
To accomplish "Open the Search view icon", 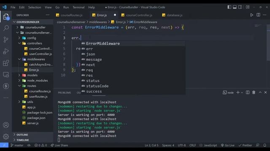I will (6, 28).
